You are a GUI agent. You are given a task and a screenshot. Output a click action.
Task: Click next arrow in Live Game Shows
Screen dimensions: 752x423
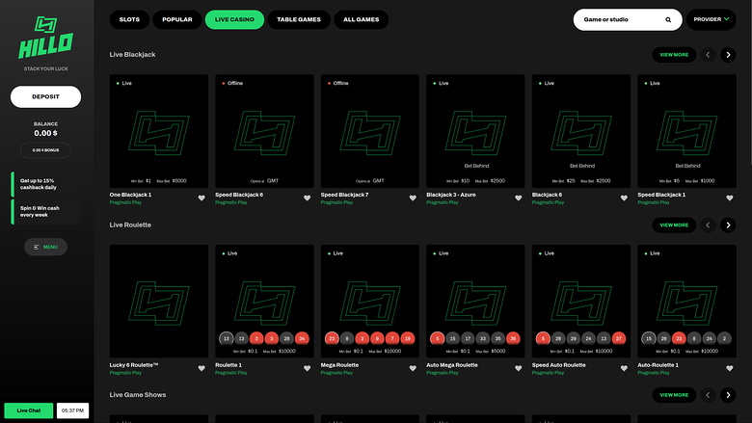(729, 395)
